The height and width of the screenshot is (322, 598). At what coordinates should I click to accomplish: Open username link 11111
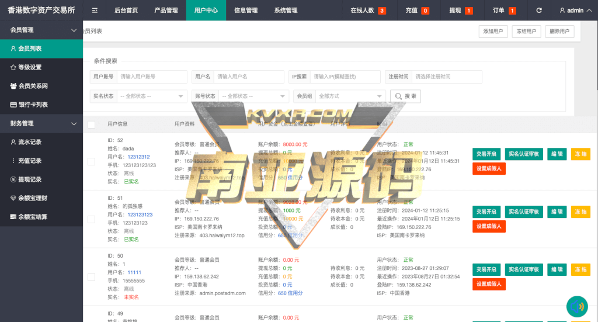coord(134,272)
